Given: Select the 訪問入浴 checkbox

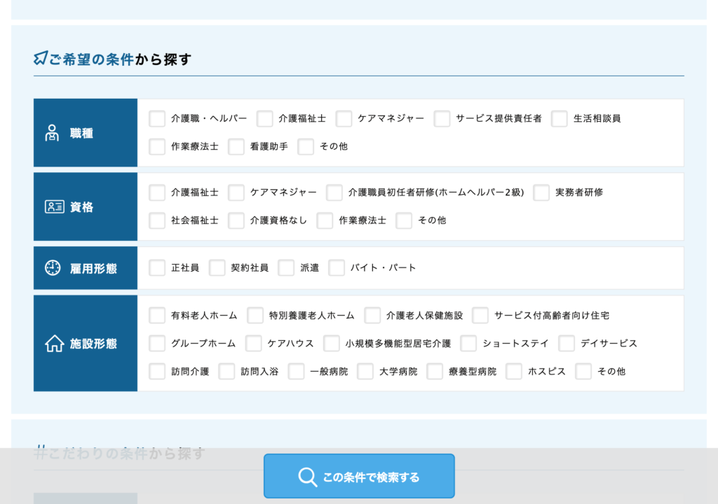Looking at the screenshot, I should click(226, 372).
